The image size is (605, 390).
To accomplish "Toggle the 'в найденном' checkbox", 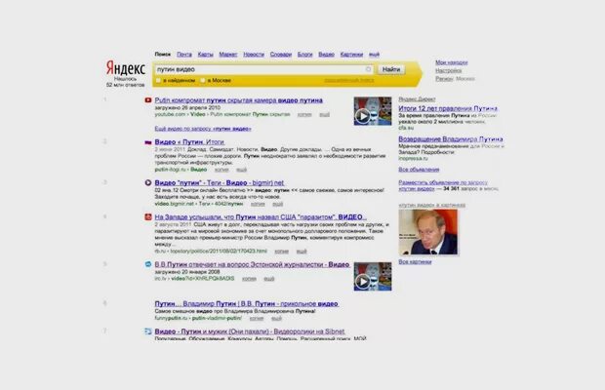I will click(x=158, y=81).
